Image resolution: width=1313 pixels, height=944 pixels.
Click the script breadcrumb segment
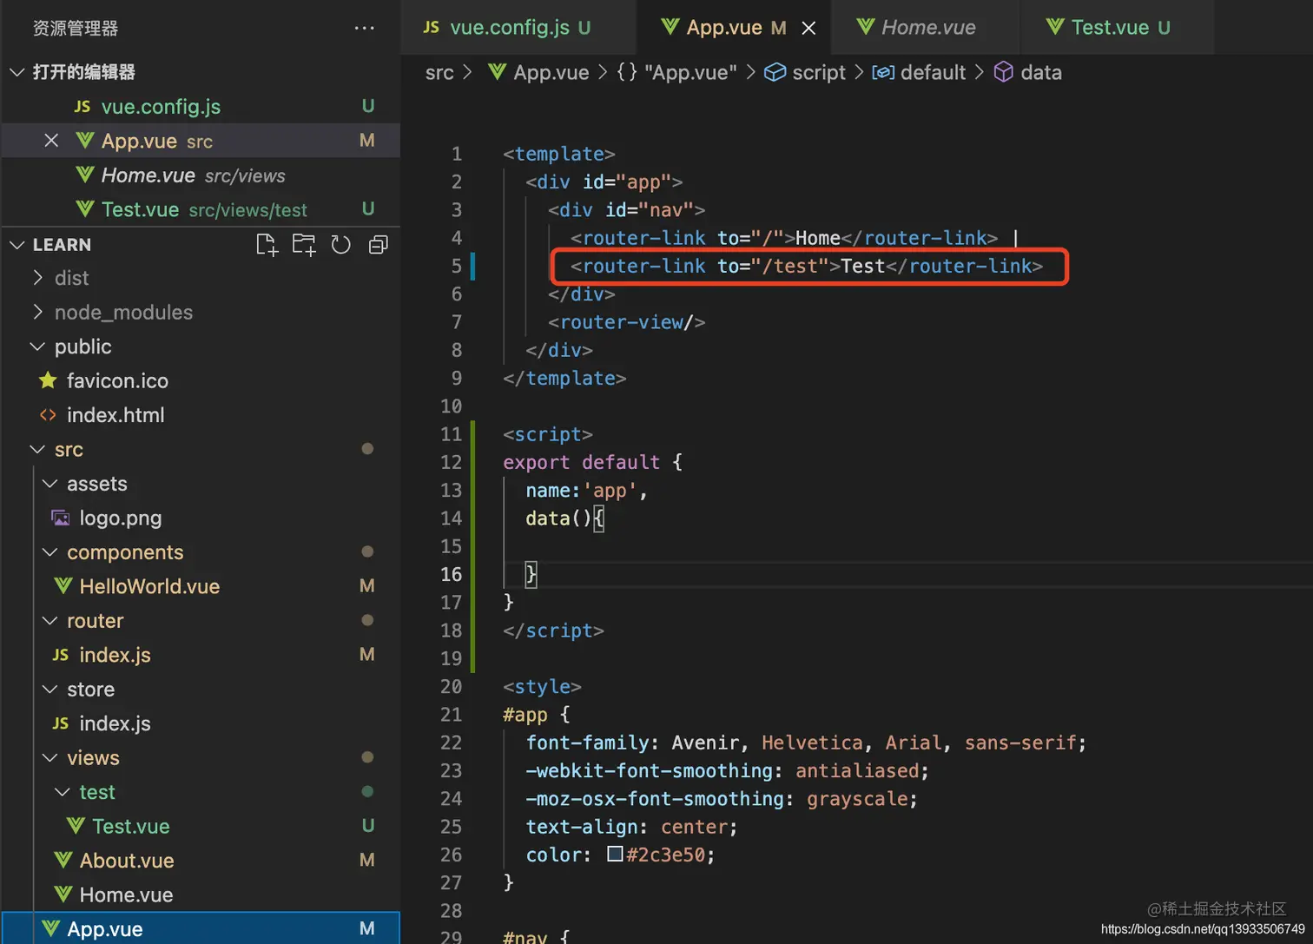pyautogui.click(x=805, y=73)
